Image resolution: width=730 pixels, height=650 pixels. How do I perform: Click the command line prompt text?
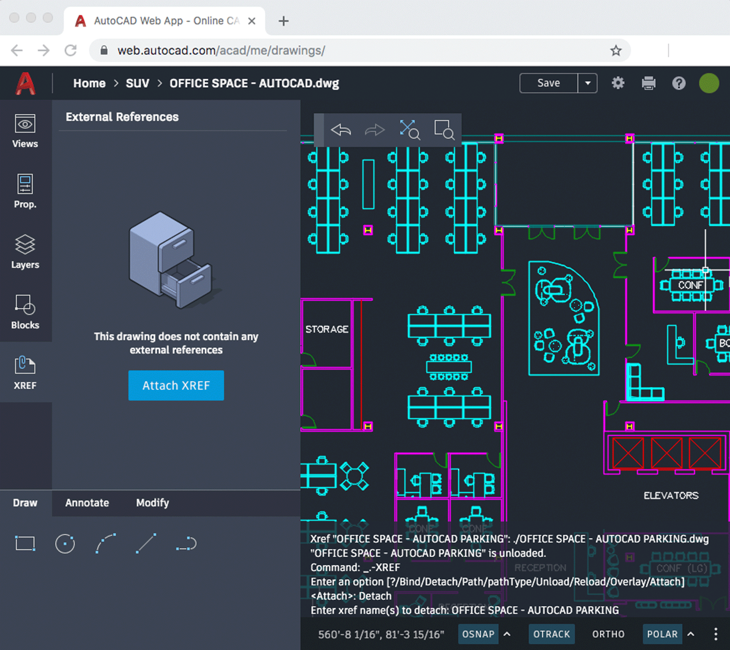point(465,610)
